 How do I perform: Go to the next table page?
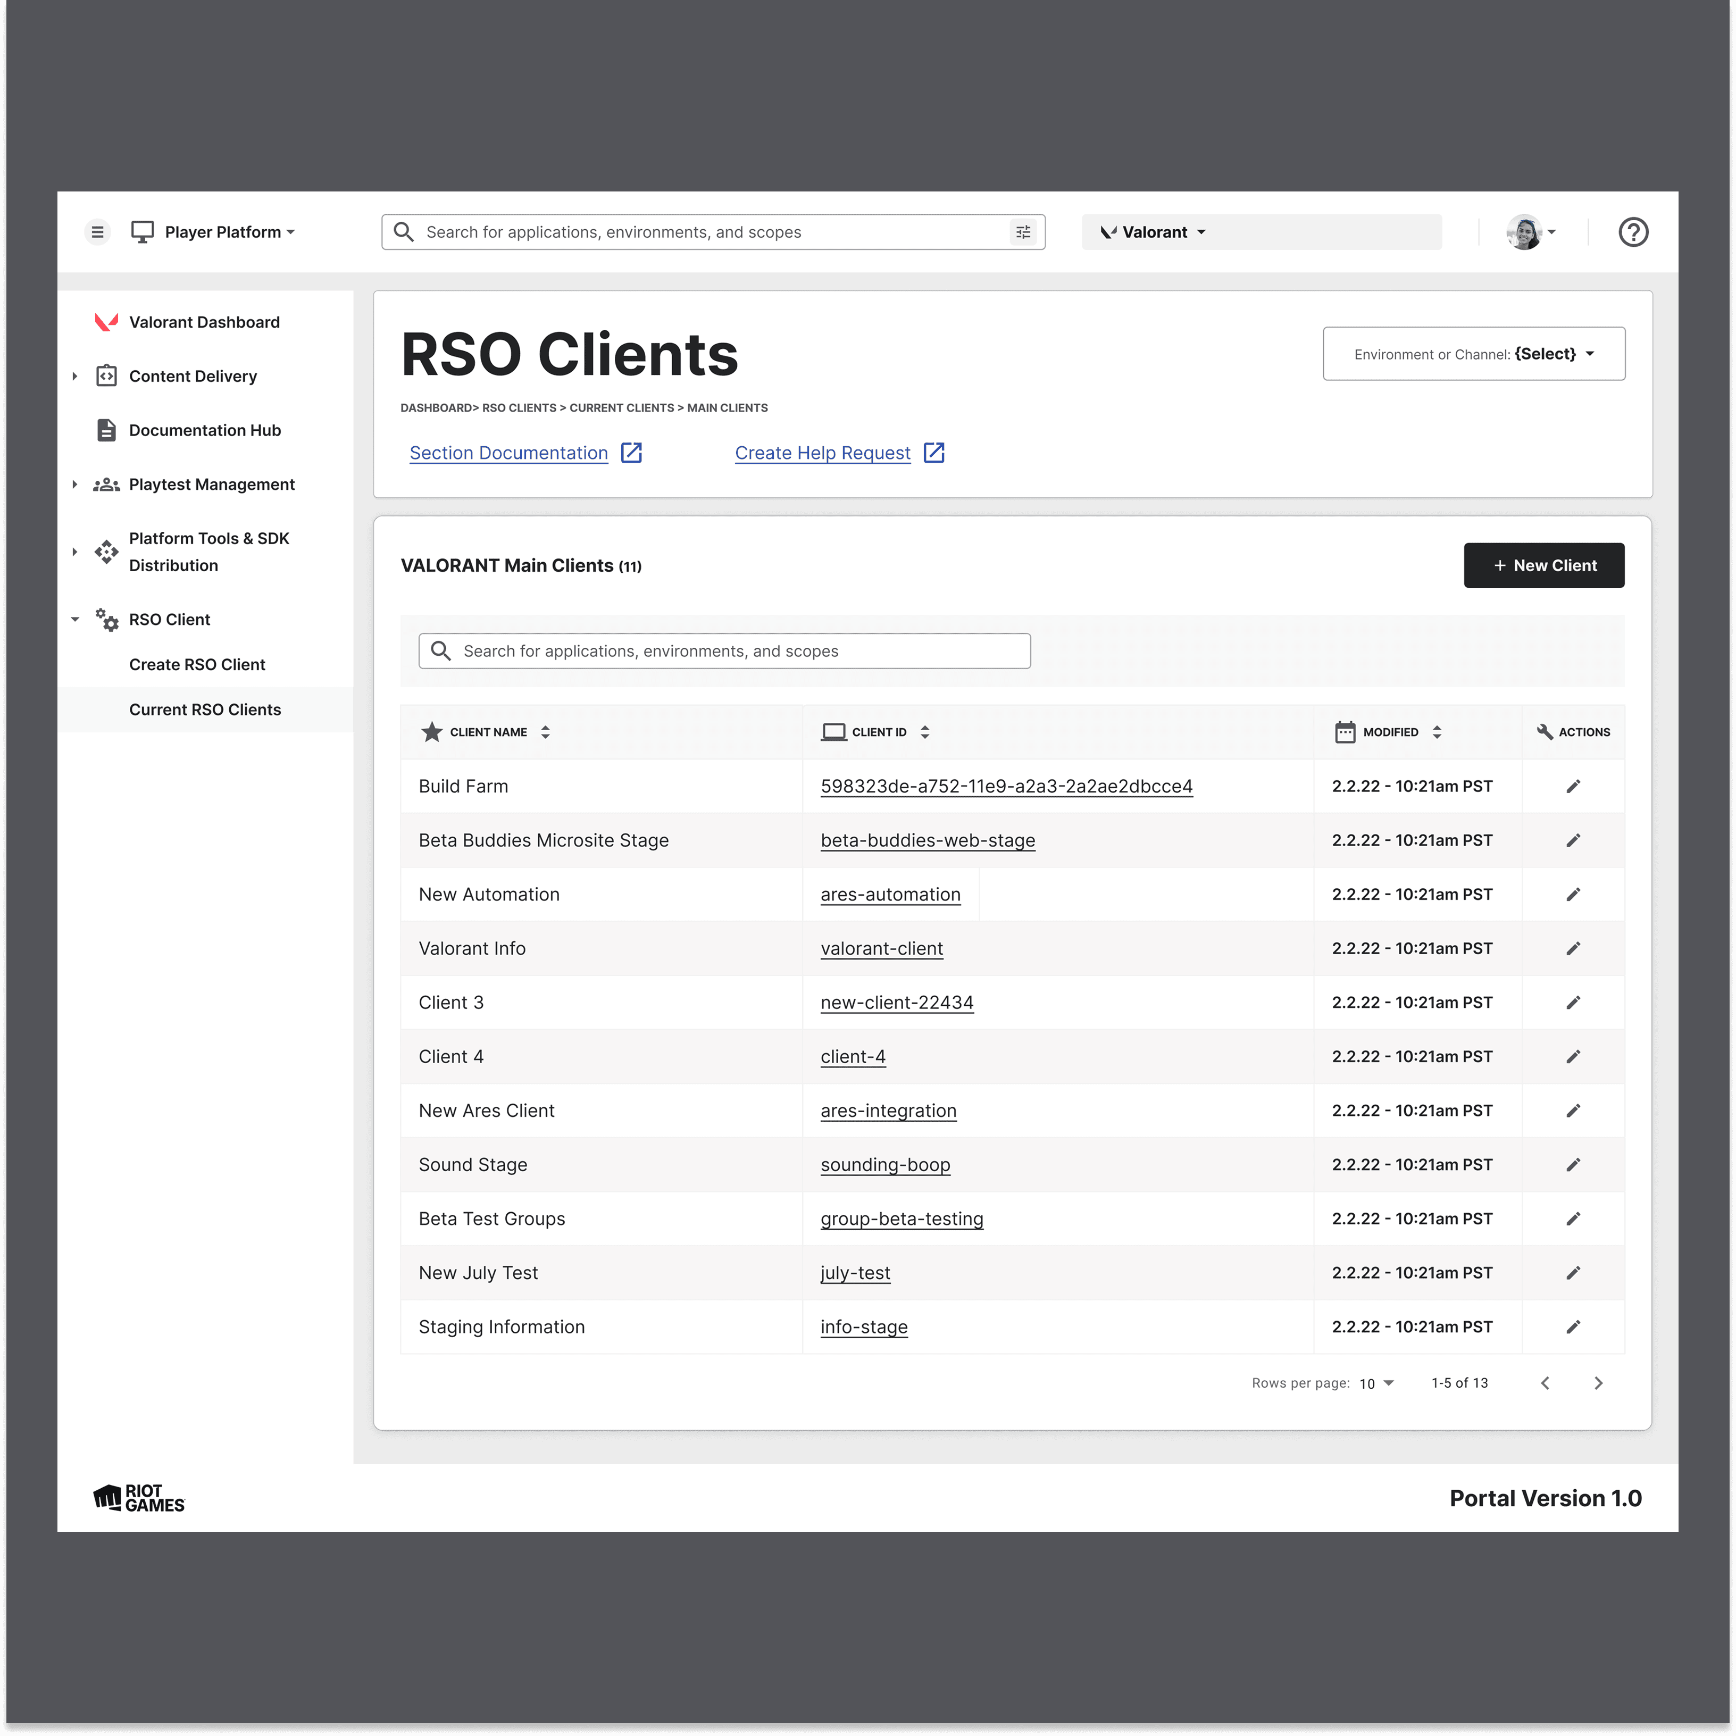click(x=1598, y=1383)
